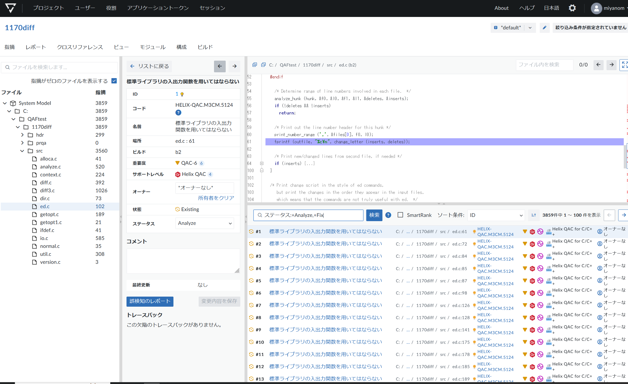Open the About link in the header

pos(501,8)
